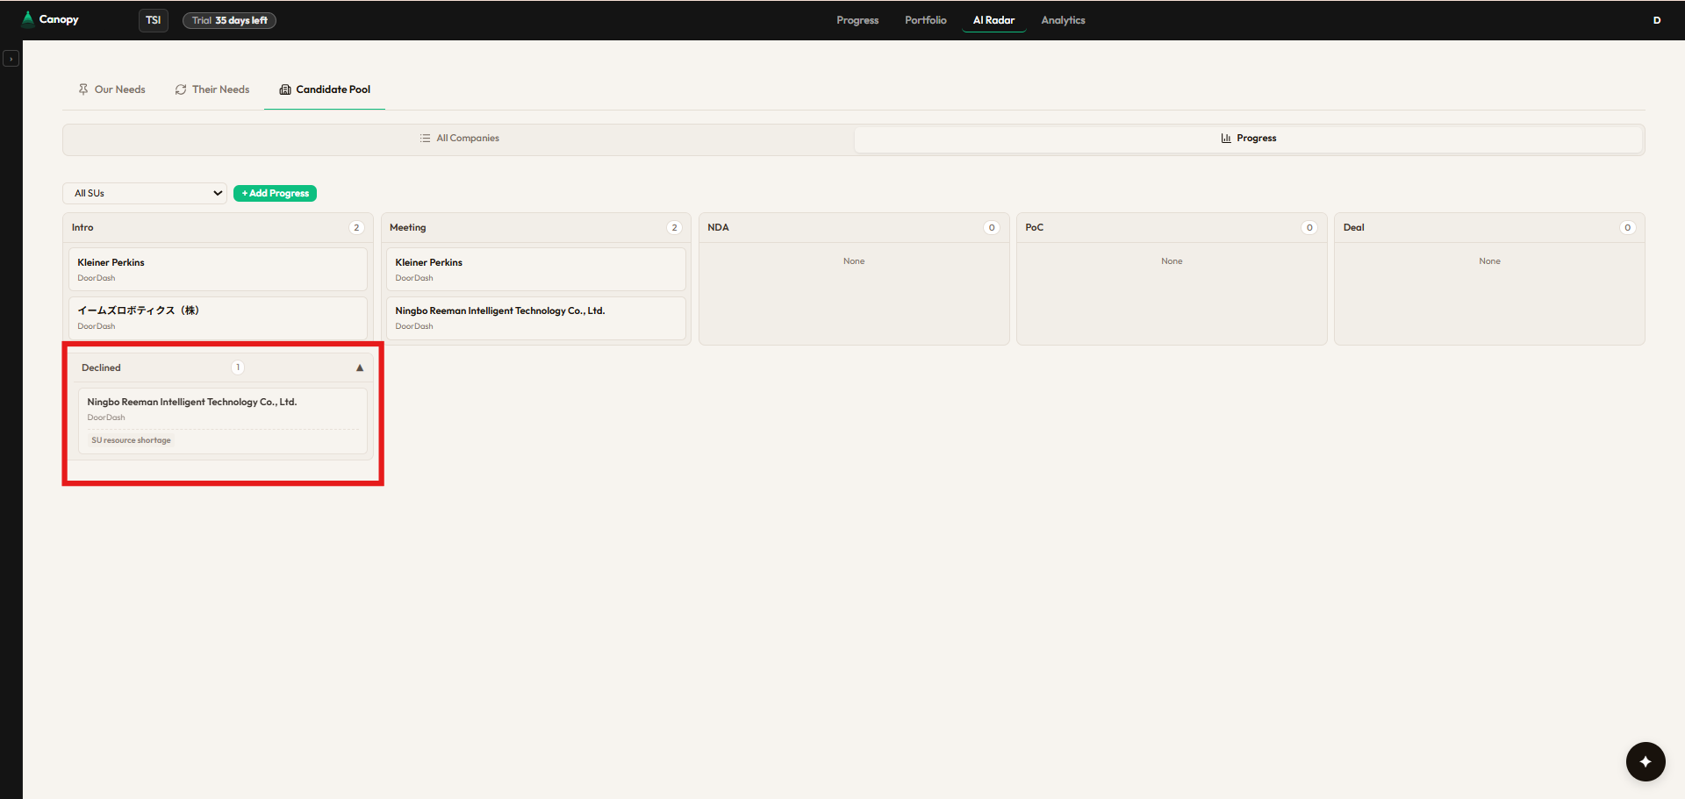Click the Add Progress button
The width and height of the screenshot is (1685, 799).
(x=275, y=193)
